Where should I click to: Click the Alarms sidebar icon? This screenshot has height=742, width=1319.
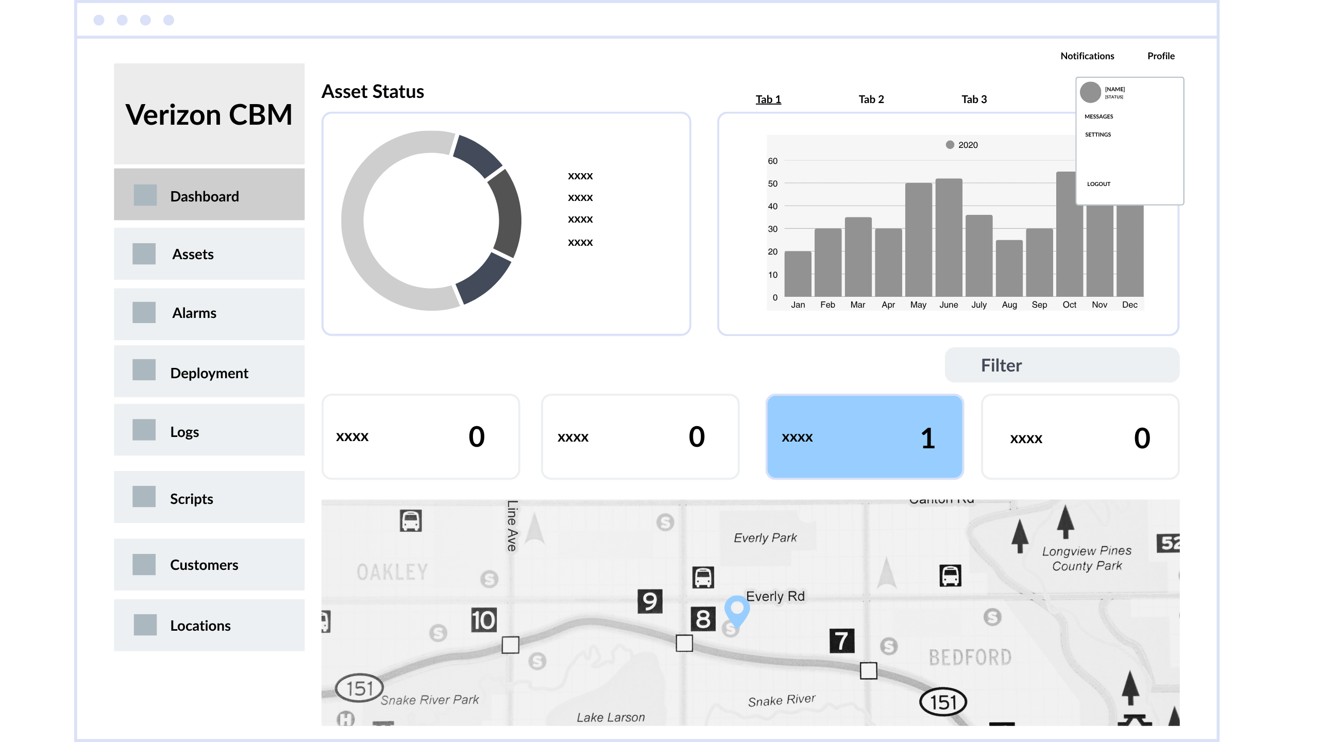[x=144, y=313]
